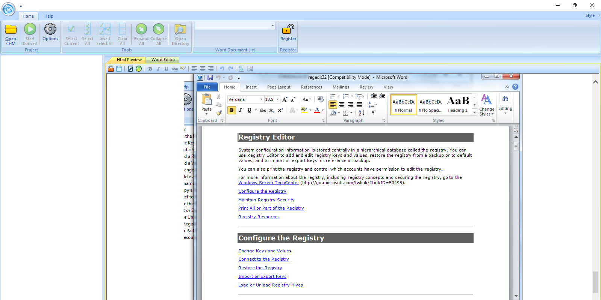Click the Expand All green arrow icon
This screenshot has height=300, width=601.
(x=141, y=30)
